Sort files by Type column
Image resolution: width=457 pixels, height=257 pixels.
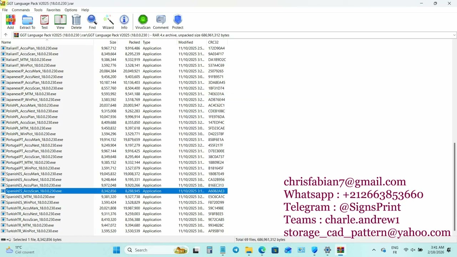tap(160, 42)
